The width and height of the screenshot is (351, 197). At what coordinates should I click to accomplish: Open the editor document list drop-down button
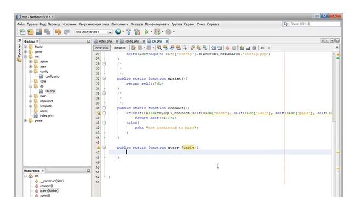[332, 40]
